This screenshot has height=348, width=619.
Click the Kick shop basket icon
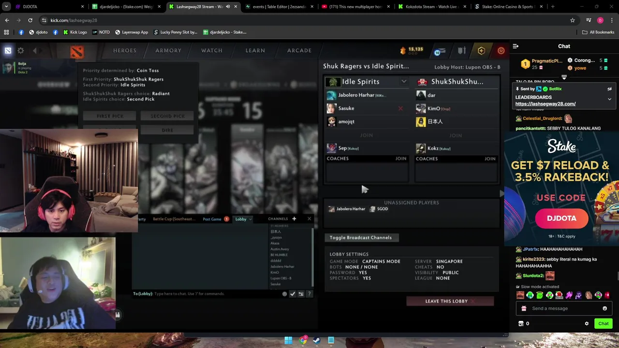pos(521,323)
